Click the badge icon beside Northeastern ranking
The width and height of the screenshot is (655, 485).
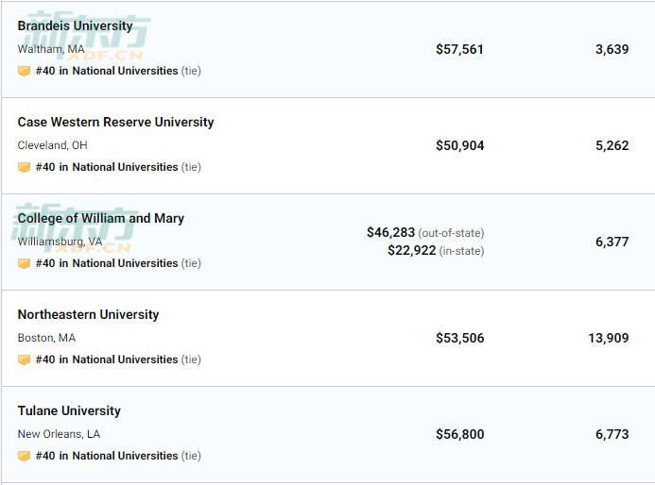pos(24,360)
